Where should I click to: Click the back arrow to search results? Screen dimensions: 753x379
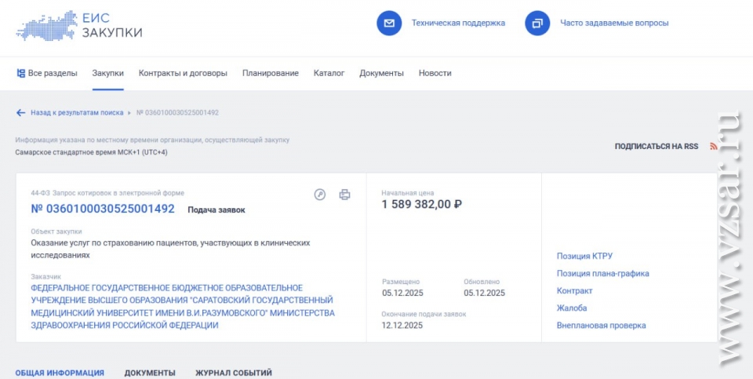click(x=21, y=112)
